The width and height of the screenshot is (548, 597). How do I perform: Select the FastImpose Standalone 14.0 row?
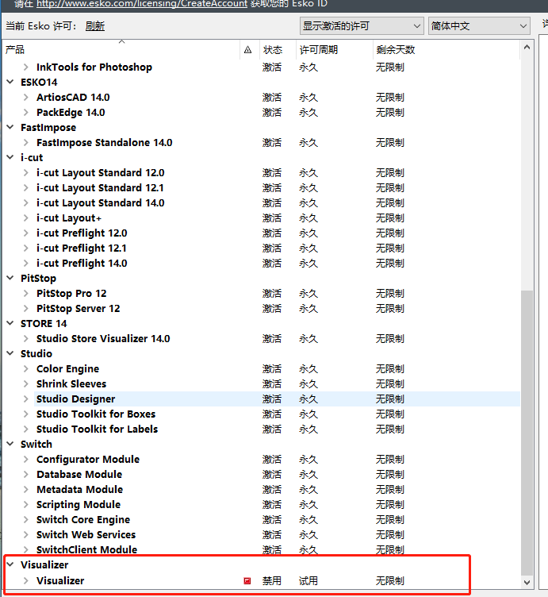[104, 143]
